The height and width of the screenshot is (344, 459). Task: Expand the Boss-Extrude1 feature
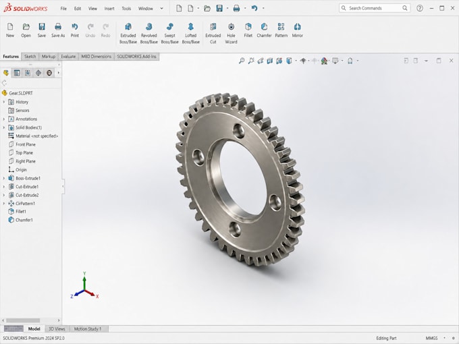(x=4, y=178)
